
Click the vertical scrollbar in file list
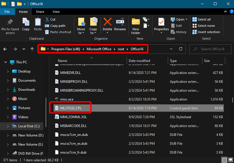(x=232, y=100)
